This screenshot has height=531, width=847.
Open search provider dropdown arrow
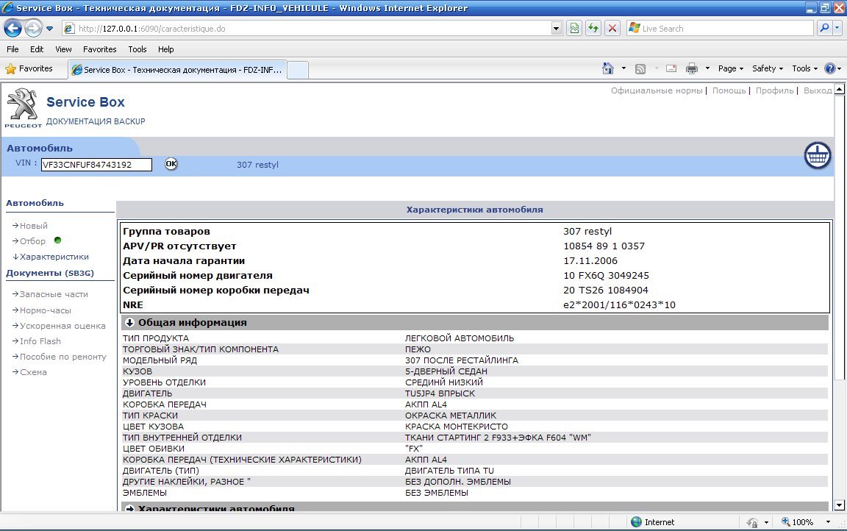[837, 28]
